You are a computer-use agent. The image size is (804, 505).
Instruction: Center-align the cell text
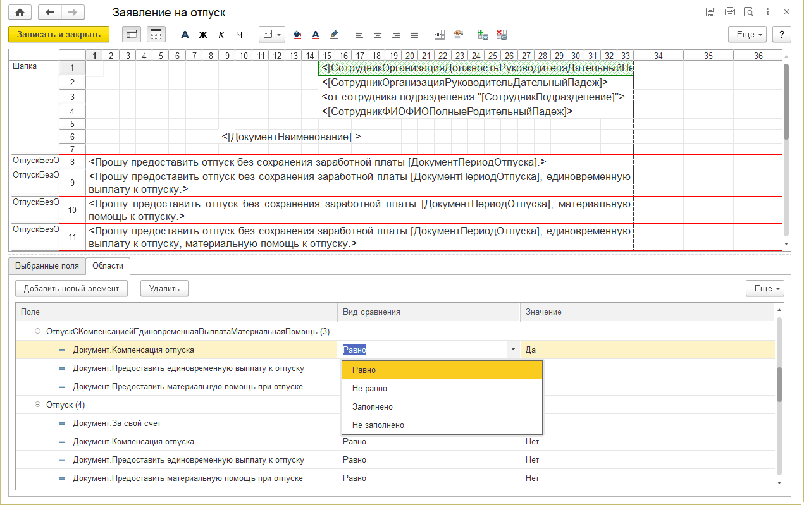pyautogui.click(x=377, y=34)
